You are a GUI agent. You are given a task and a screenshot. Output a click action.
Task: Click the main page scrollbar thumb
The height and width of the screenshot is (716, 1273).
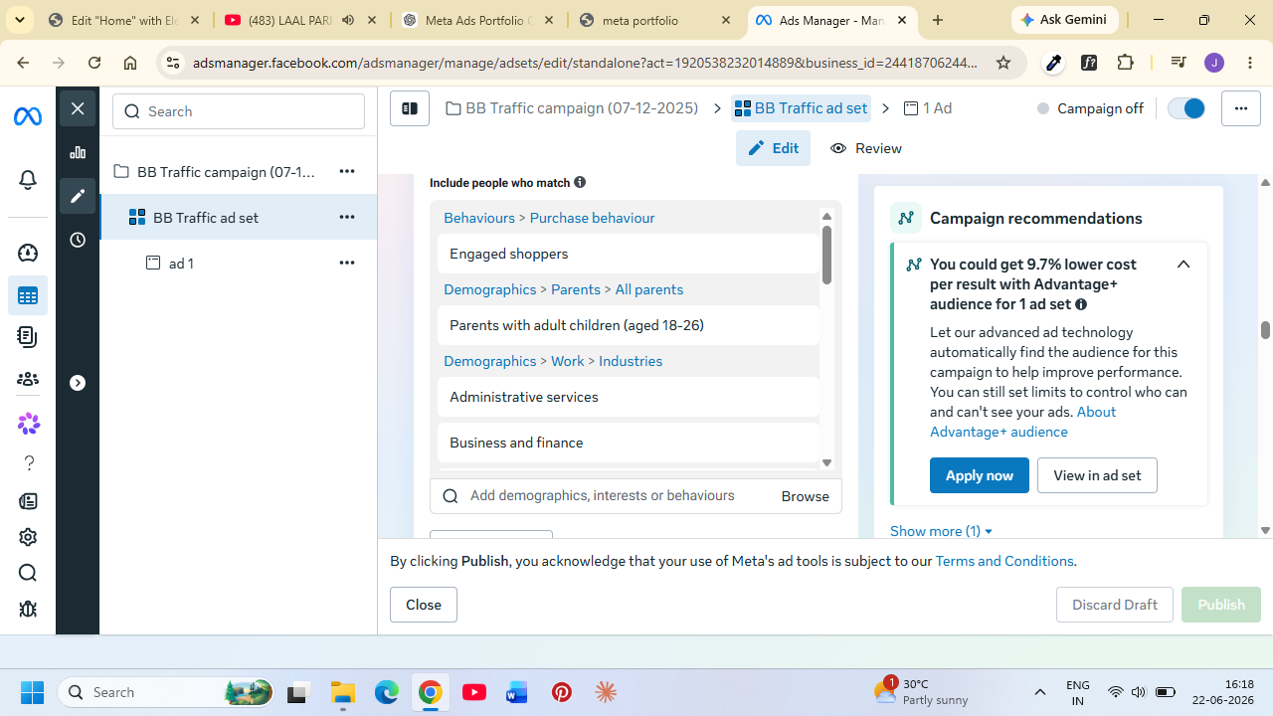[1265, 330]
